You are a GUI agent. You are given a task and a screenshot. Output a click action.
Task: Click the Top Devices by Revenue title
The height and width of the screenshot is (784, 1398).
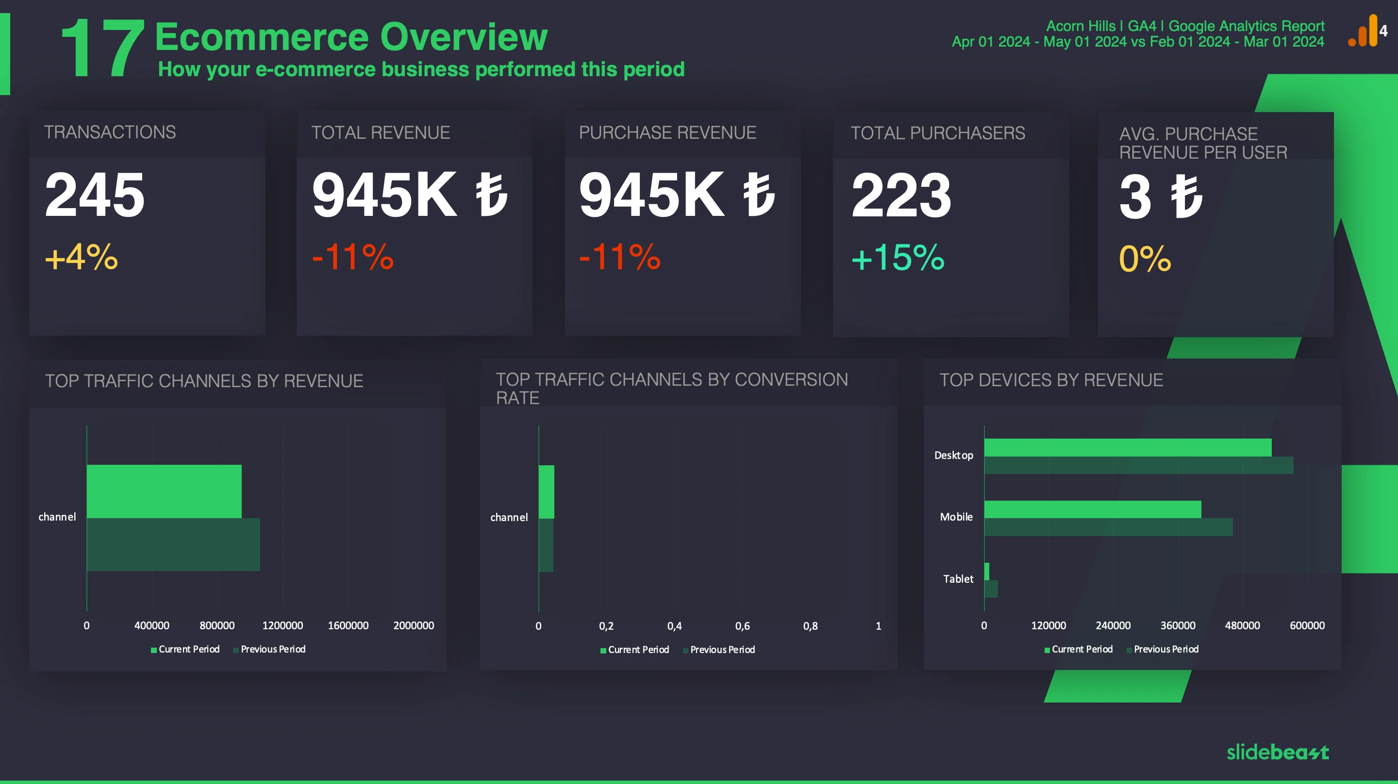(x=1051, y=380)
